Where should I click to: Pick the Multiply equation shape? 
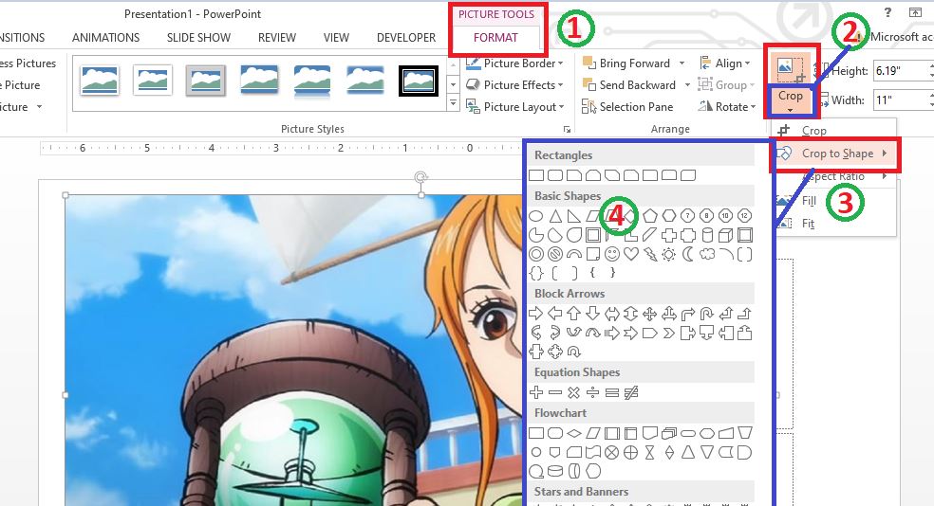(x=574, y=392)
